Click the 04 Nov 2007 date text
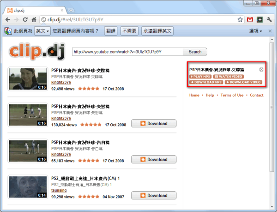 point(114,197)
